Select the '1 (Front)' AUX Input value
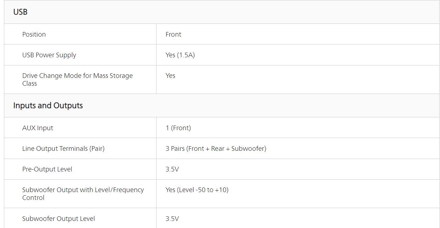This screenshot has width=440, height=228. [178, 128]
